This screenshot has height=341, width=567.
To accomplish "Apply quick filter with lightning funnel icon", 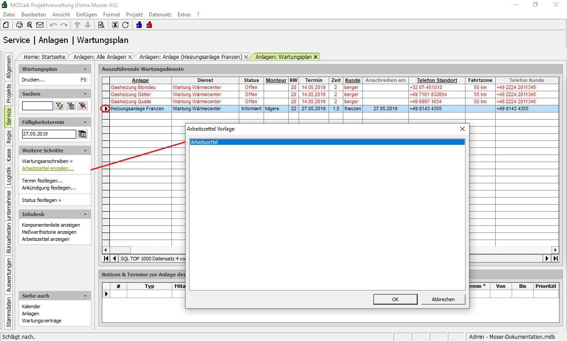I will click(59, 106).
